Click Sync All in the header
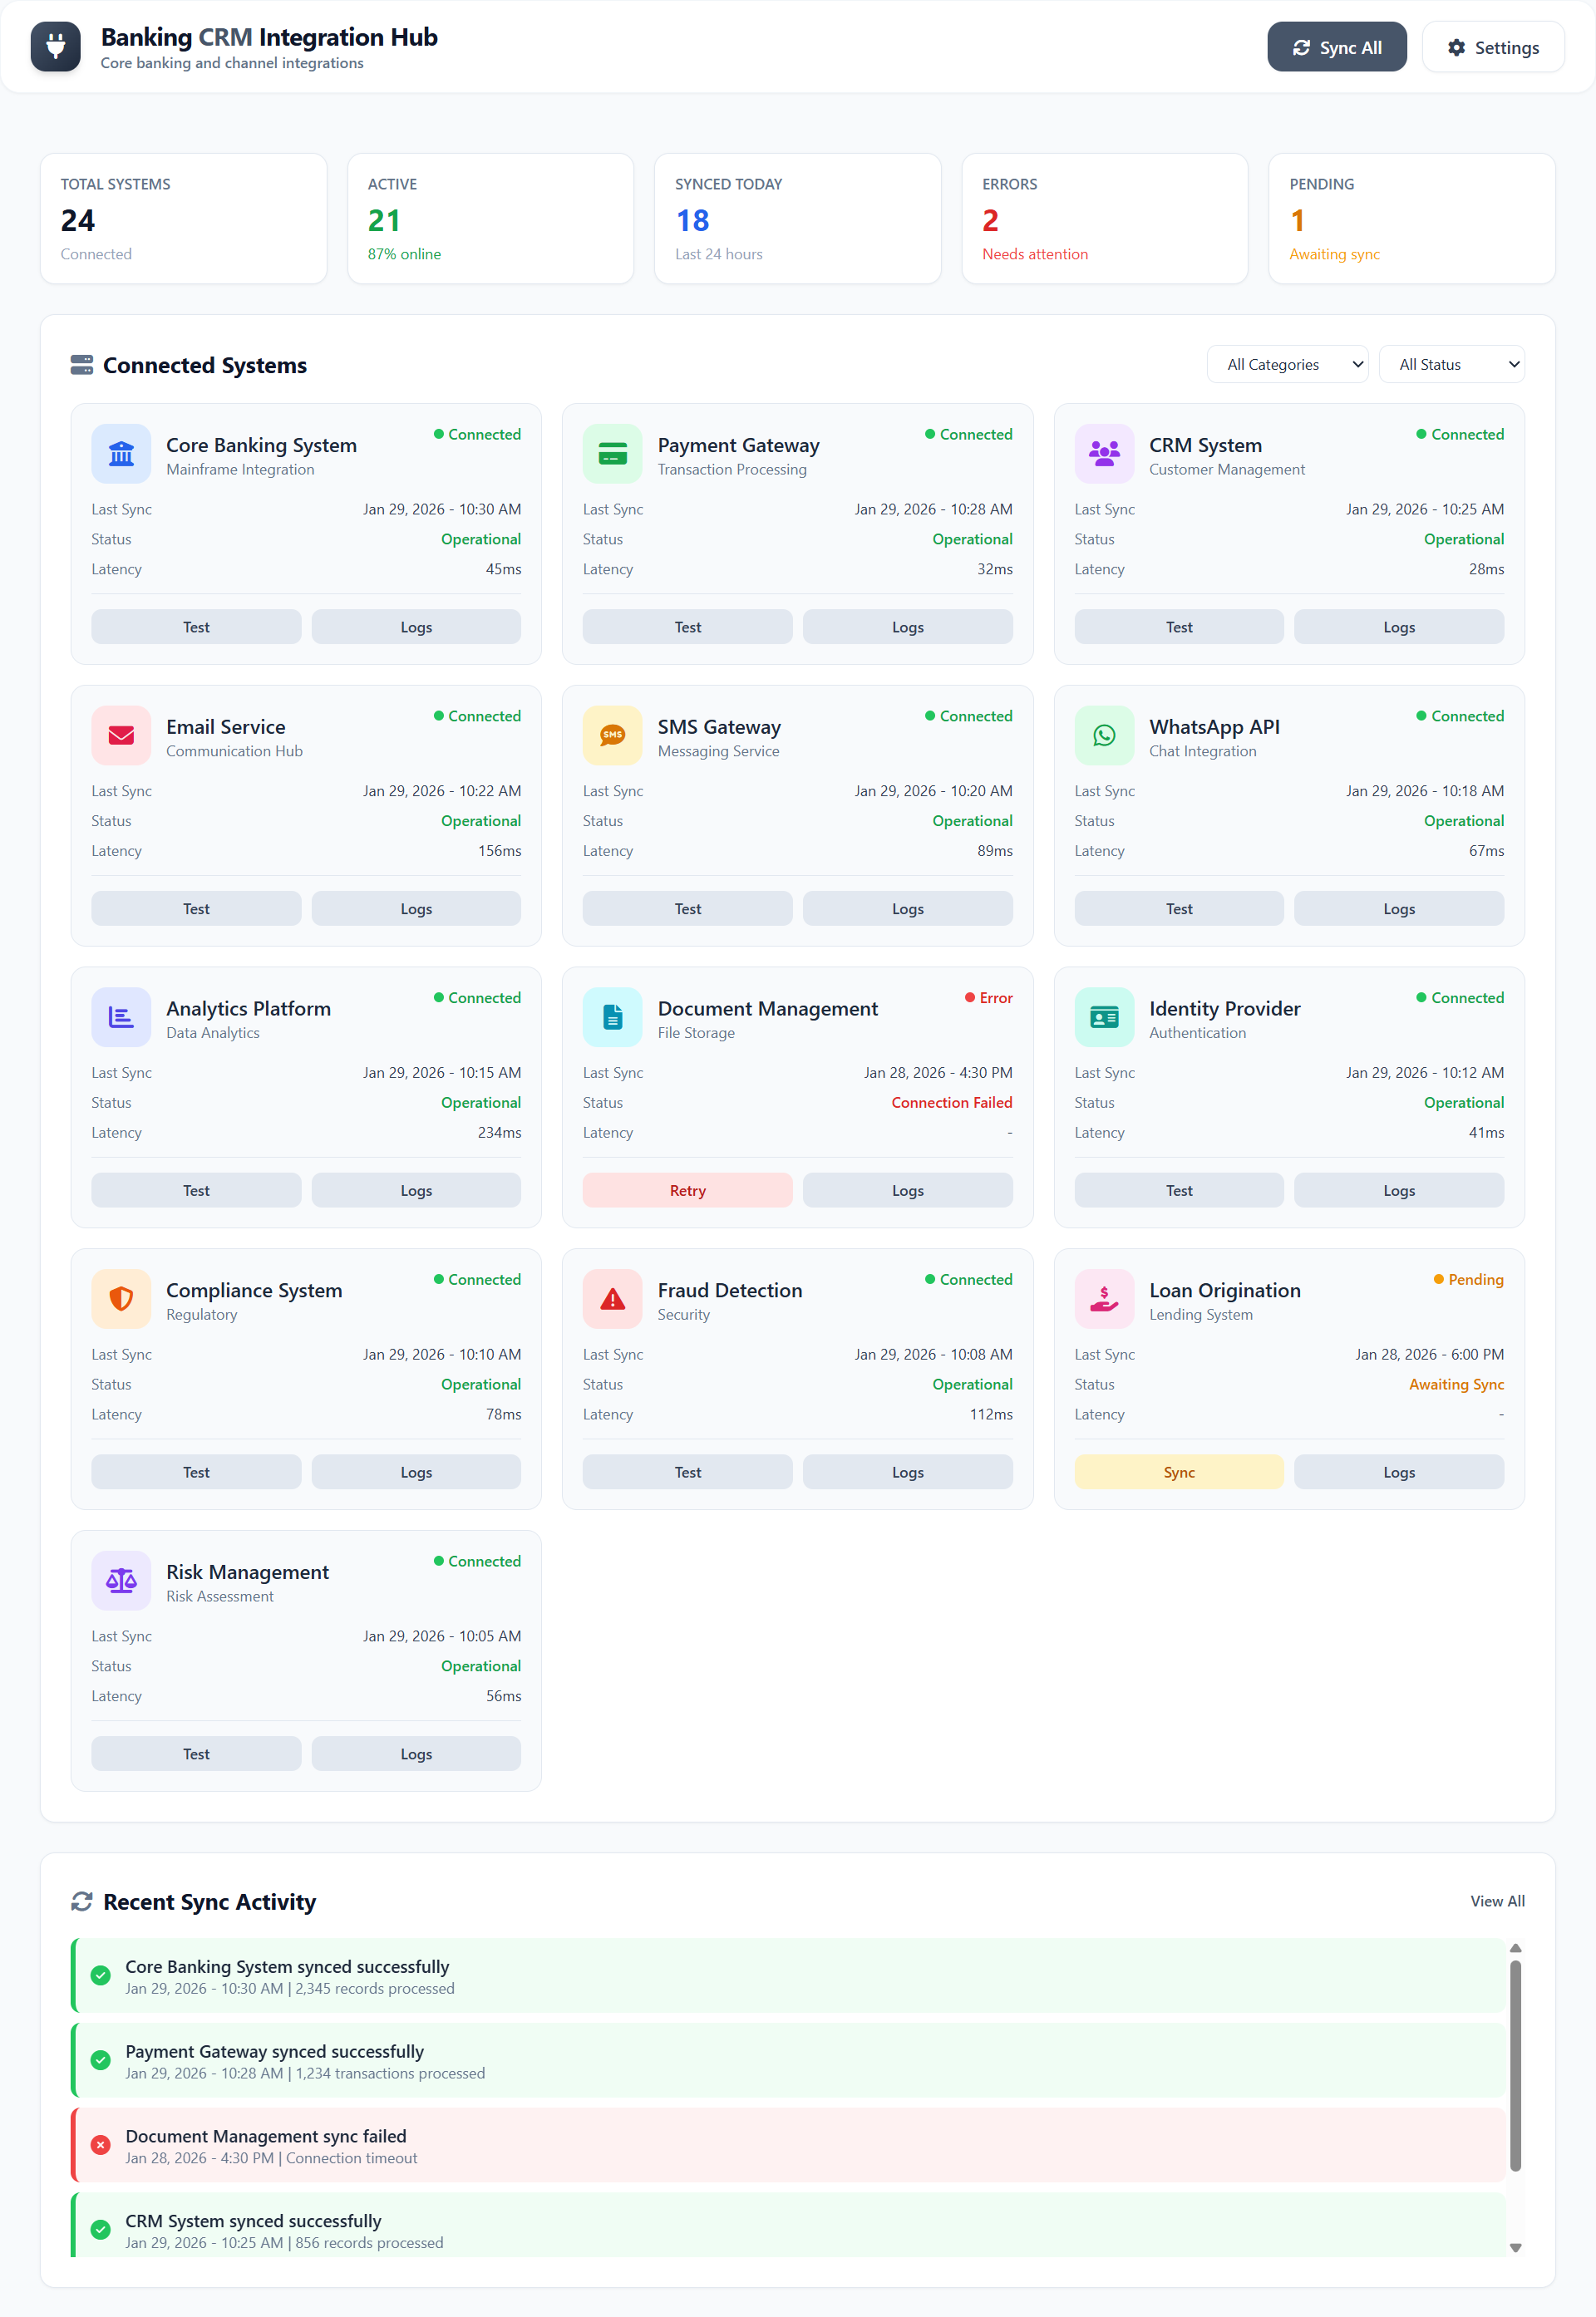The height and width of the screenshot is (2317, 1596). [1337, 46]
